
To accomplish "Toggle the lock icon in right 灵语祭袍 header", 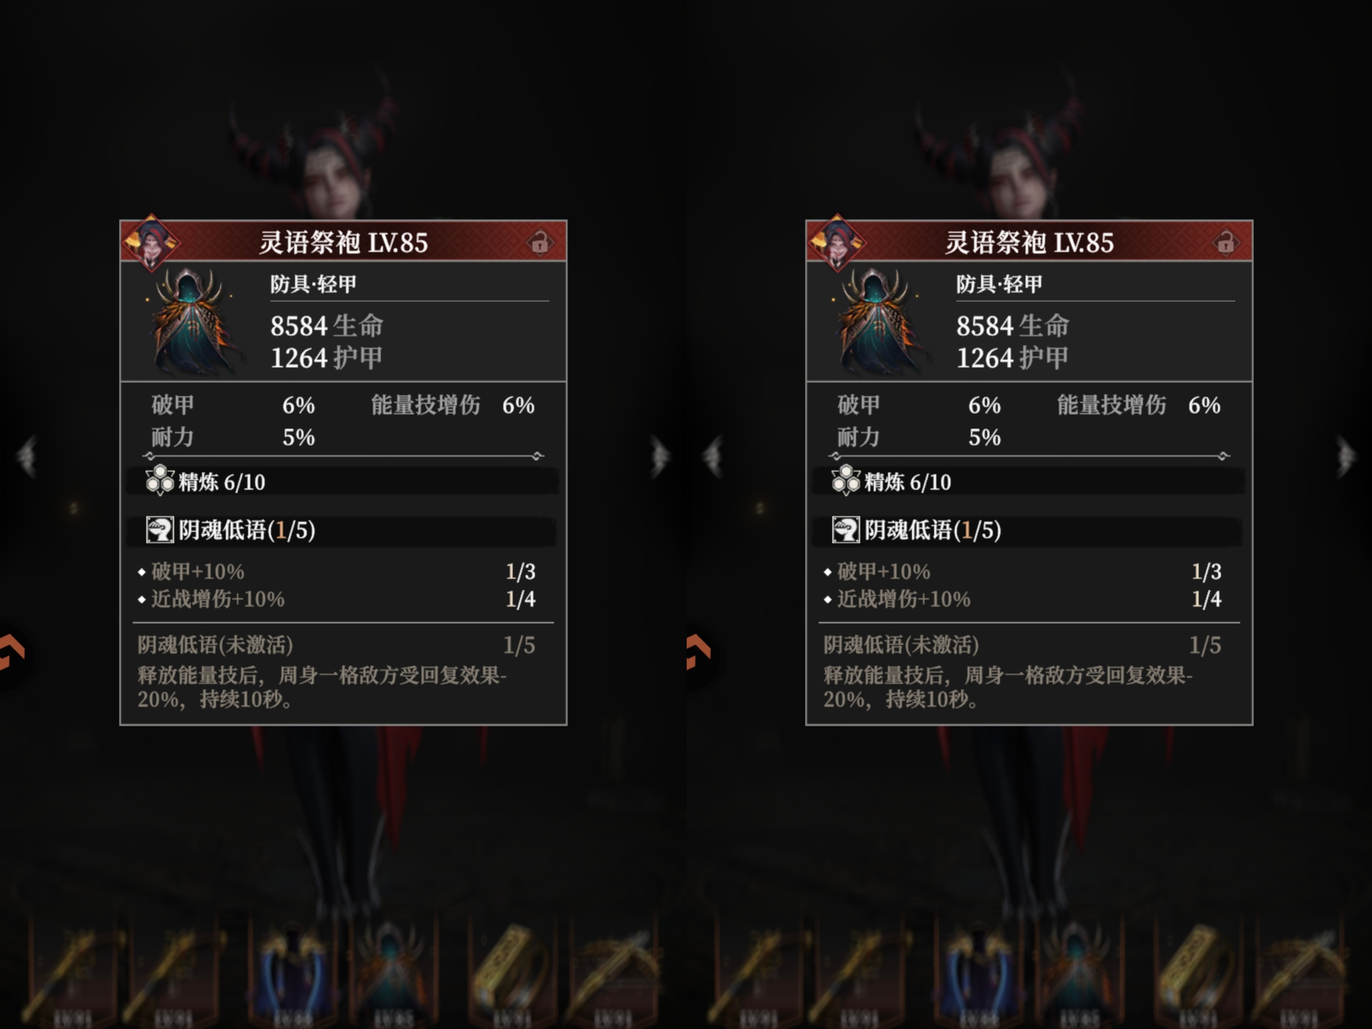I will [x=1225, y=242].
